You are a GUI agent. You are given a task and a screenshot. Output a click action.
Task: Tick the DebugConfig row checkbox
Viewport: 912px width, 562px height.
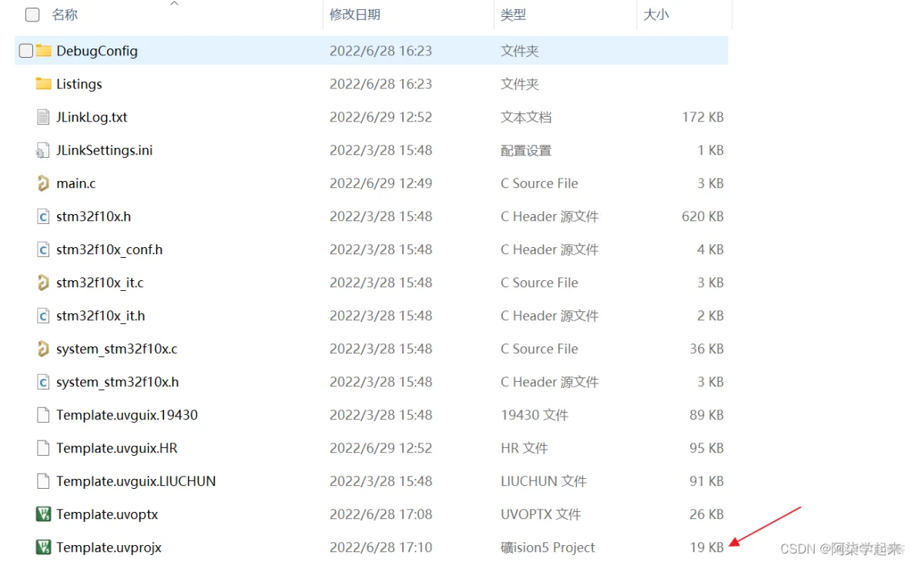click(25, 51)
